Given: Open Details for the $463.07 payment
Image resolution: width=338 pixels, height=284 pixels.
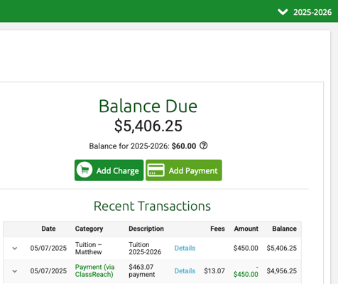Looking at the screenshot, I should pyautogui.click(x=185, y=271).
